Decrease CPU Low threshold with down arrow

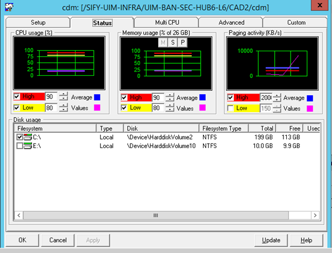[63, 109]
